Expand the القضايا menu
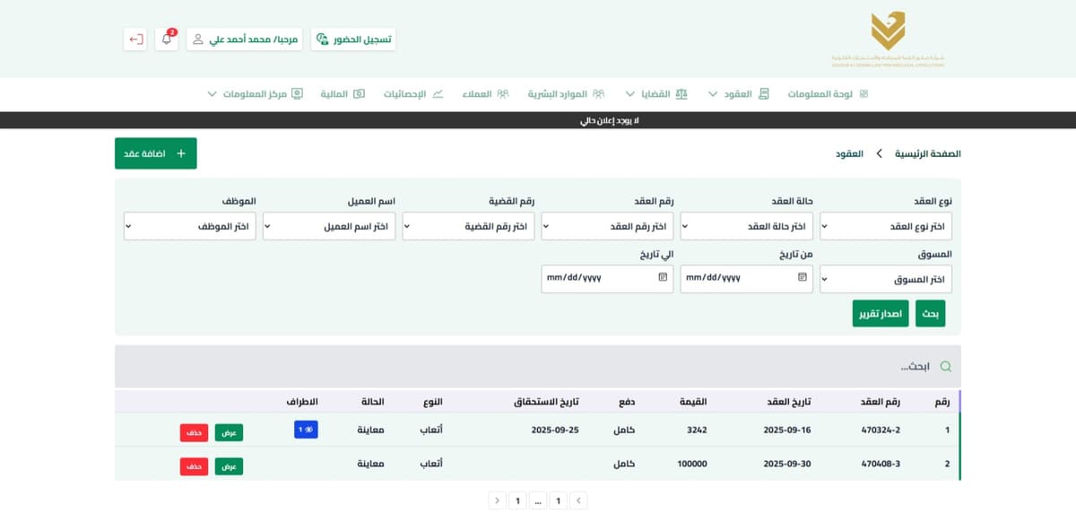The width and height of the screenshot is (1076, 530). click(x=656, y=94)
